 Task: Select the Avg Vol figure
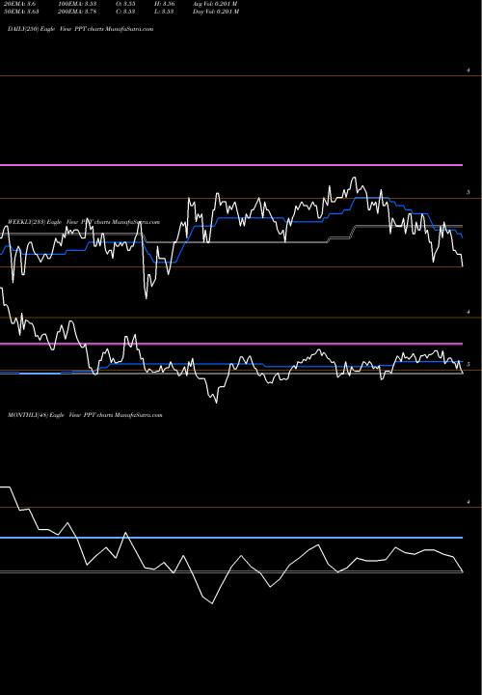pyautogui.click(x=215, y=4)
